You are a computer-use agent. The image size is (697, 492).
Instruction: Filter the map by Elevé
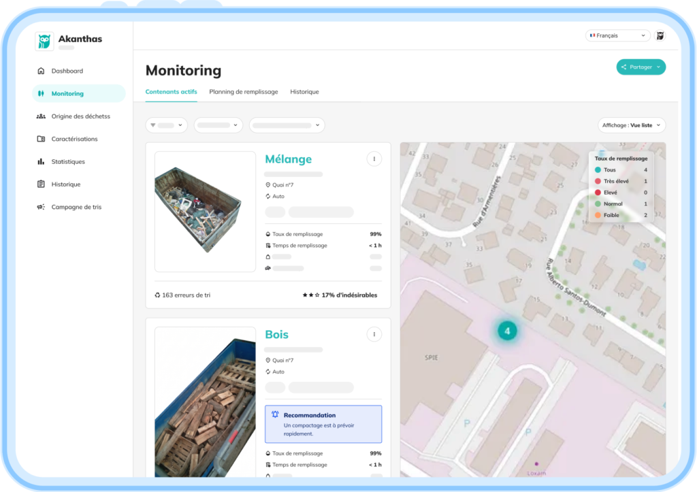621,193
